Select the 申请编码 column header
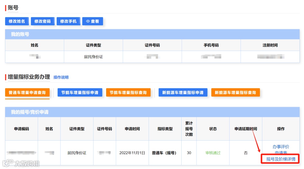 pos(21,129)
